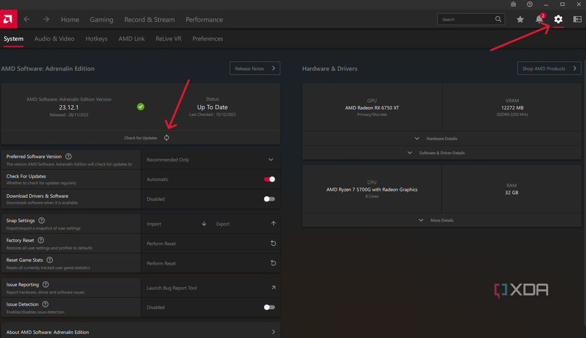Screen dimensions: 586x338
Task: Open the bug report icon in title bar
Action: point(513,4)
